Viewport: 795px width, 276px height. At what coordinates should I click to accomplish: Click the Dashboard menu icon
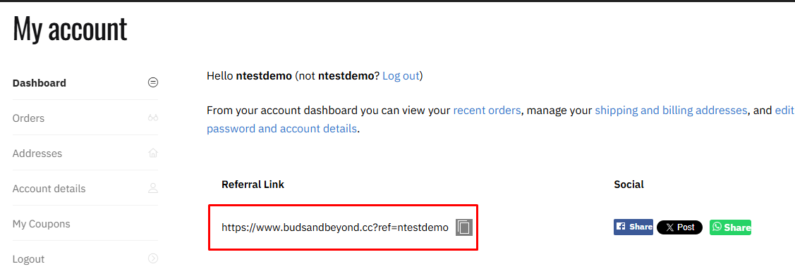[x=152, y=82]
